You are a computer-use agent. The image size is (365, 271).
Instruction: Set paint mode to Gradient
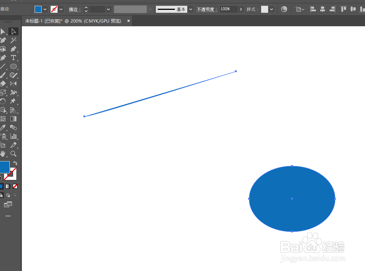point(8,186)
